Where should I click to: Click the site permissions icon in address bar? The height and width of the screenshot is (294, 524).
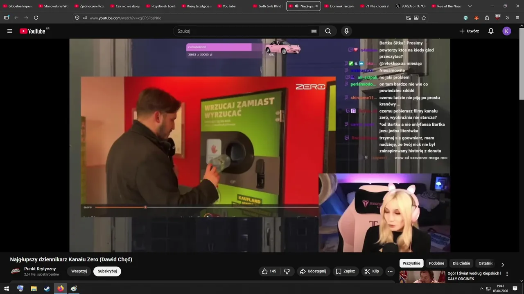tap(85, 18)
